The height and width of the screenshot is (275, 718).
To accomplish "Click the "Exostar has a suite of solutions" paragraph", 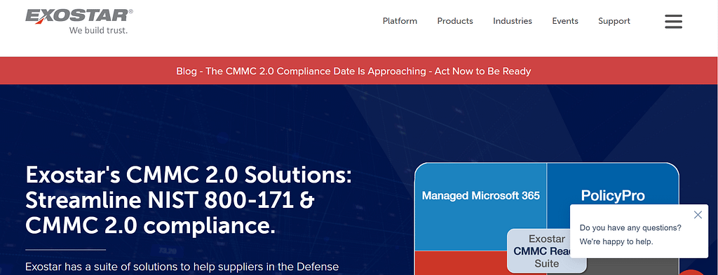I will pos(182,267).
